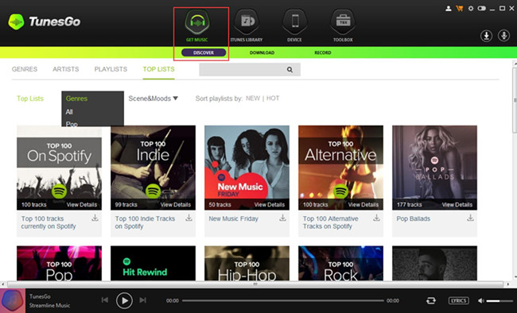Choose Pop in the Genres dropdown

coord(72,124)
